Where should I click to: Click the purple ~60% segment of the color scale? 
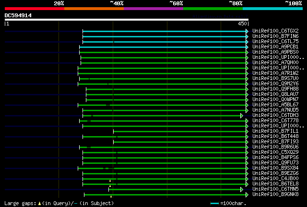click(153, 9)
